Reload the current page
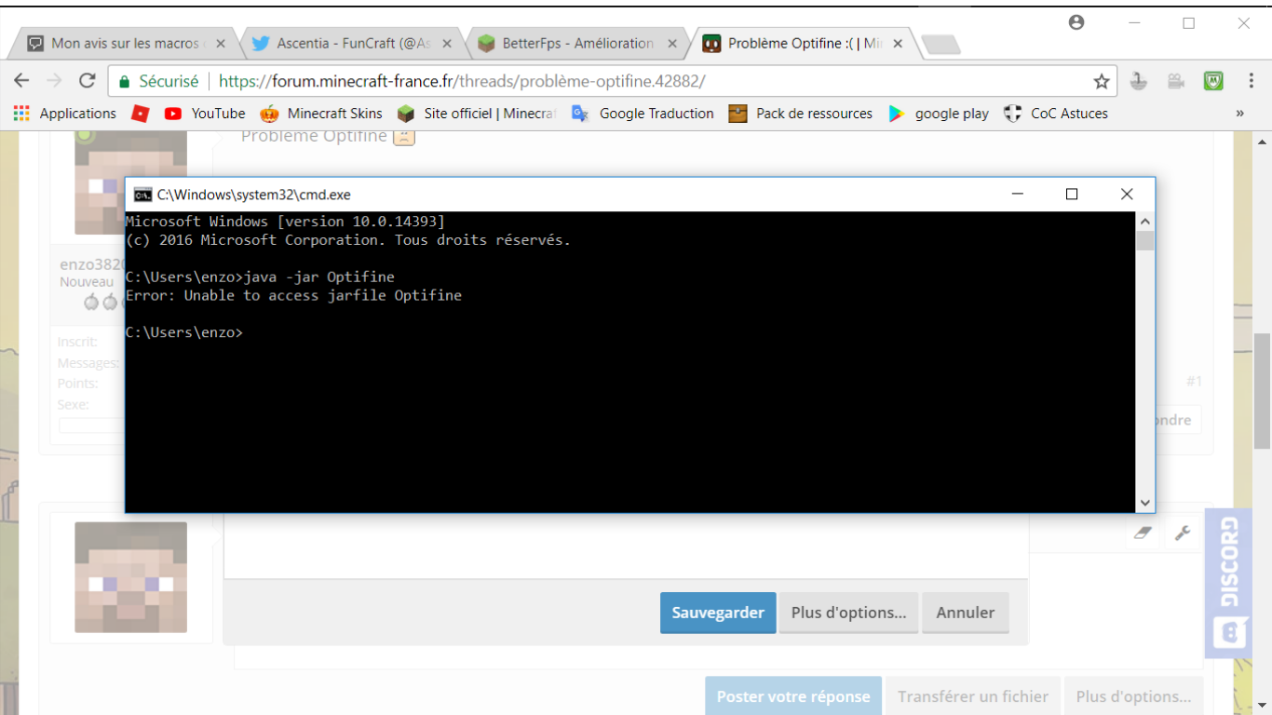 pos(88,81)
